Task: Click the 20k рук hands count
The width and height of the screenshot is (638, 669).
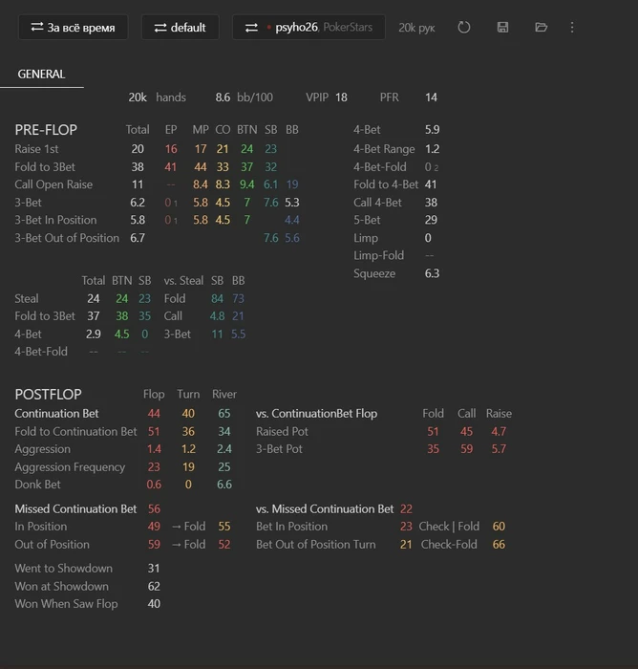Action: pos(416,28)
